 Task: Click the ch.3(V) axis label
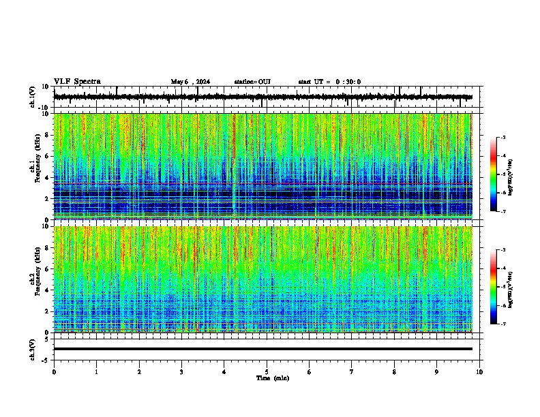point(33,350)
